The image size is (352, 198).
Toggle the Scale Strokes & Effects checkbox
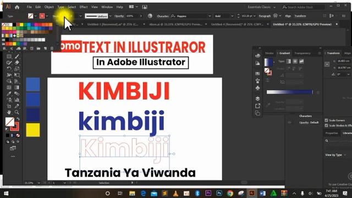[x=326, y=125]
